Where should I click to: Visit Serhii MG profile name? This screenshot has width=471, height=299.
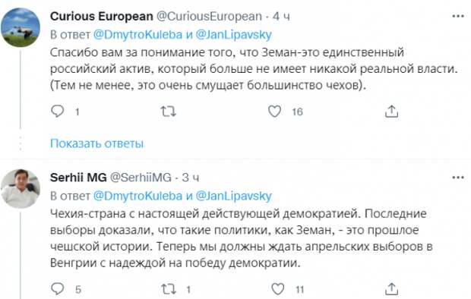[x=78, y=178]
